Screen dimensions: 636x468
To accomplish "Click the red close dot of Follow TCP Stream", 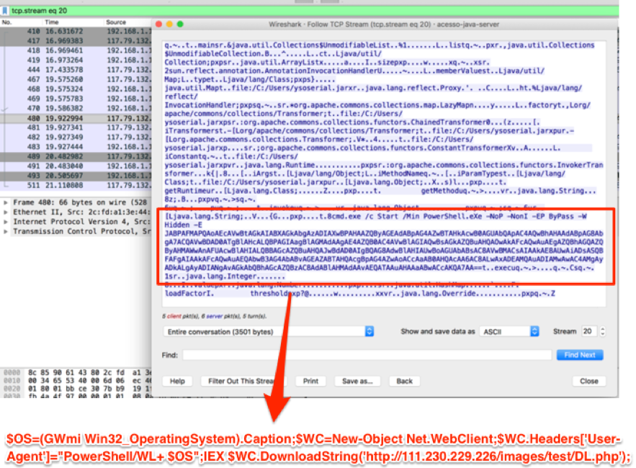I will (159, 24).
